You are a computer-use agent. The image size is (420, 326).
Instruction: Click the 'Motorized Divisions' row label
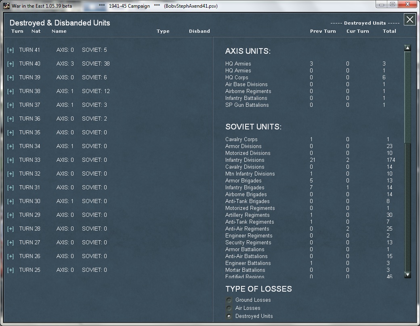[x=248, y=153]
